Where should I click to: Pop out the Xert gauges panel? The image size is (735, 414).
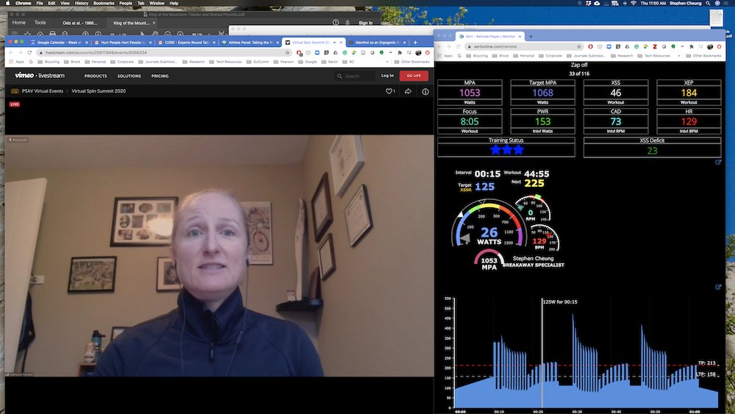click(718, 163)
